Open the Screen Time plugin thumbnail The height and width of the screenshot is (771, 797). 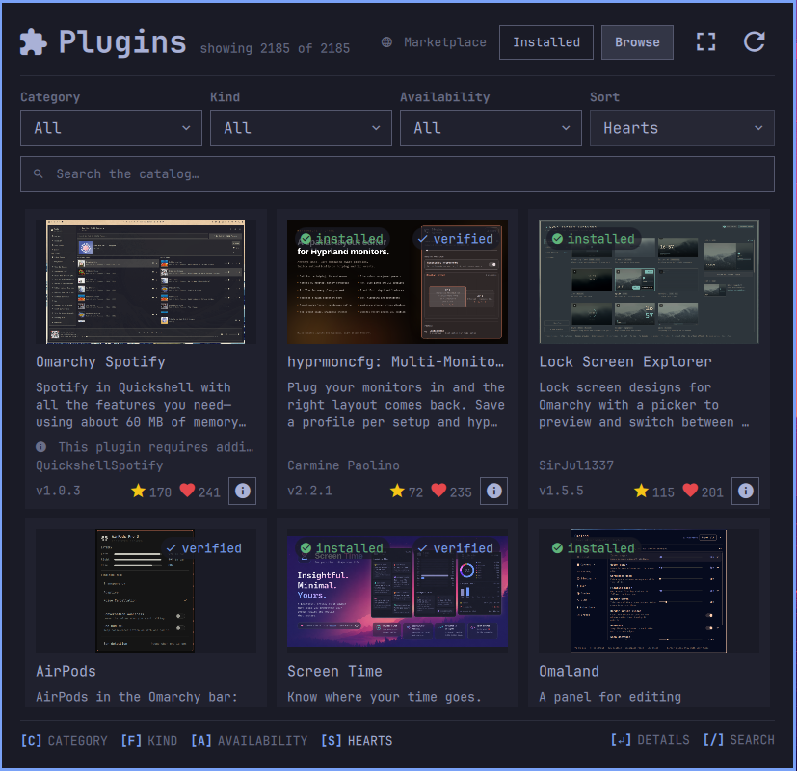click(397, 591)
